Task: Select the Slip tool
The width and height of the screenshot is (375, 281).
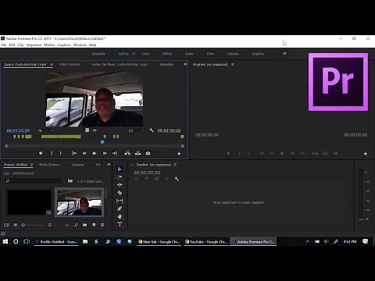Action: tap(120, 201)
